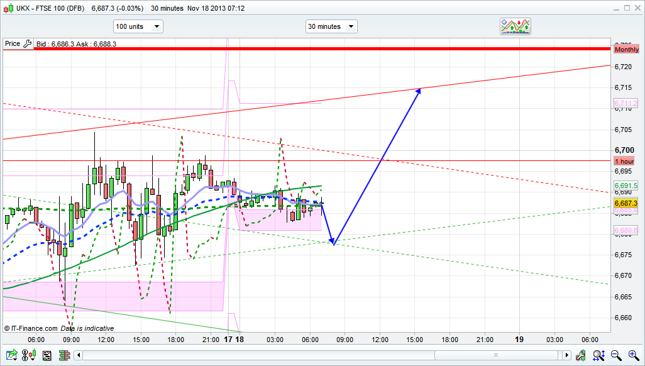Image resolution: width=645 pixels, height=366 pixels.
Task: Zoom out using the minus magnifier
Action: point(616,356)
